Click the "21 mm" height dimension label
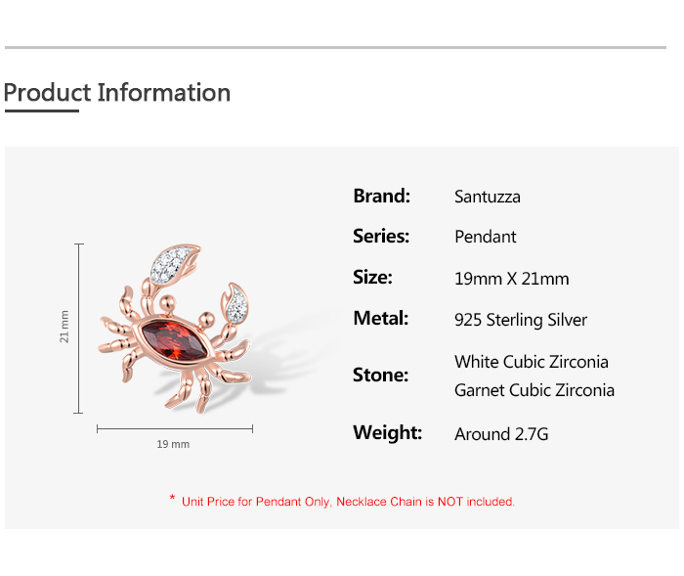The image size is (684, 576). [x=64, y=327]
